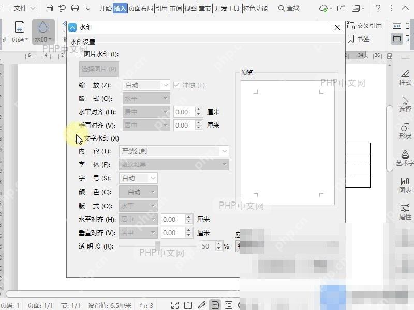Switch to the 视图 tab
This screenshot has height=310, width=414.
(x=190, y=9)
